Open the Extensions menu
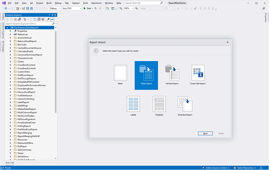Image resolution: width=269 pixels, height=170 pixels. [96, 3]
